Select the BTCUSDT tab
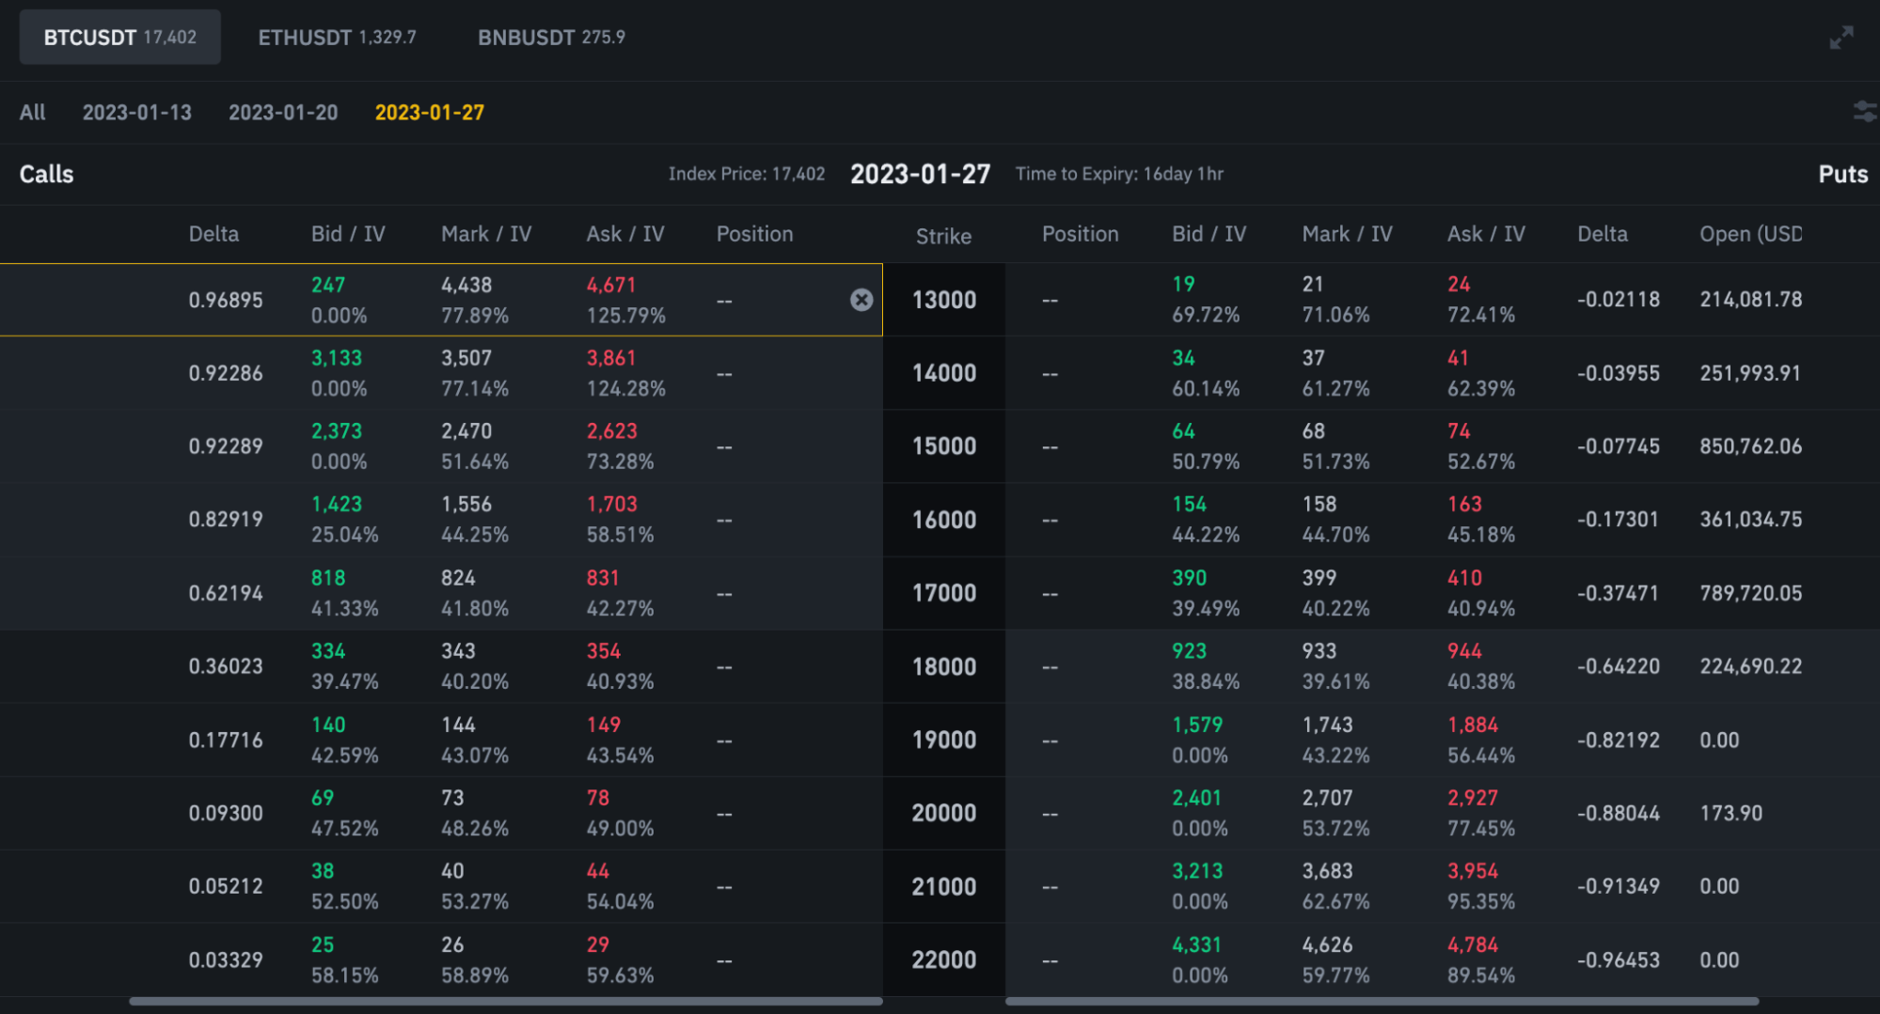1880x1014 pixels. (120, 38)
